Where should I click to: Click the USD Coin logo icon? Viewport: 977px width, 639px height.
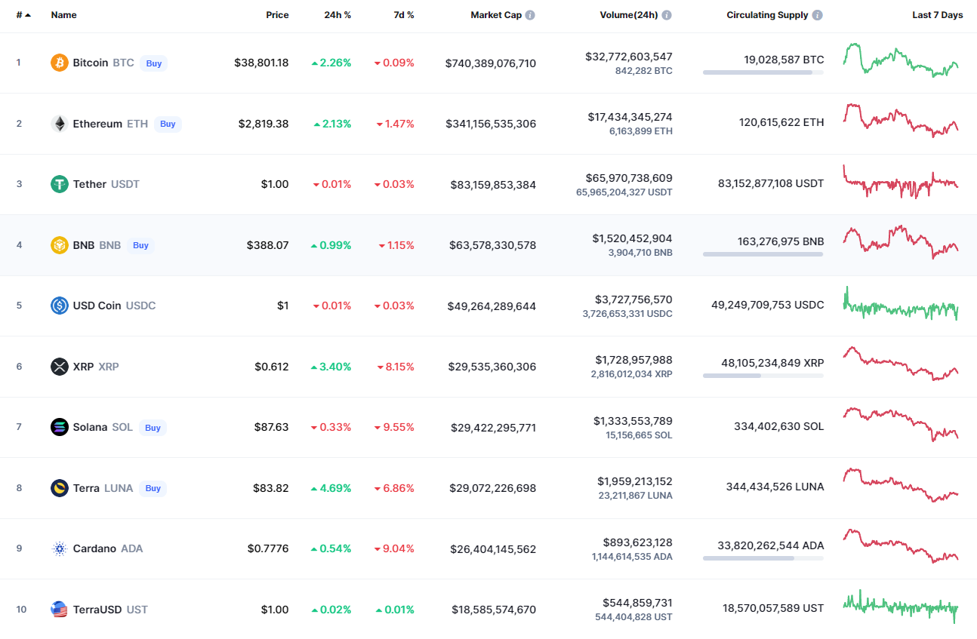(x=60, y=306)
